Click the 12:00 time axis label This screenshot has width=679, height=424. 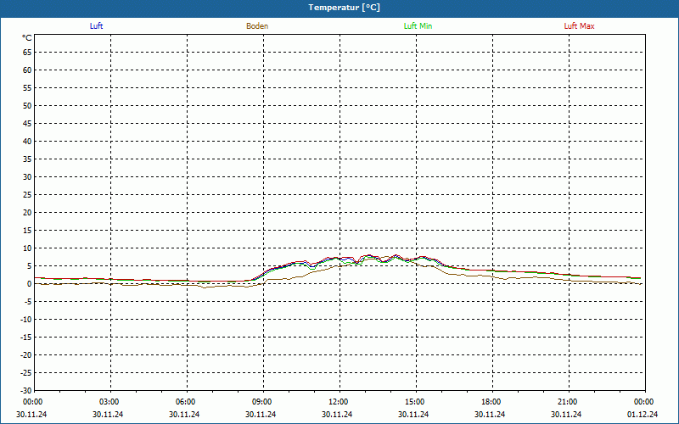338,402
